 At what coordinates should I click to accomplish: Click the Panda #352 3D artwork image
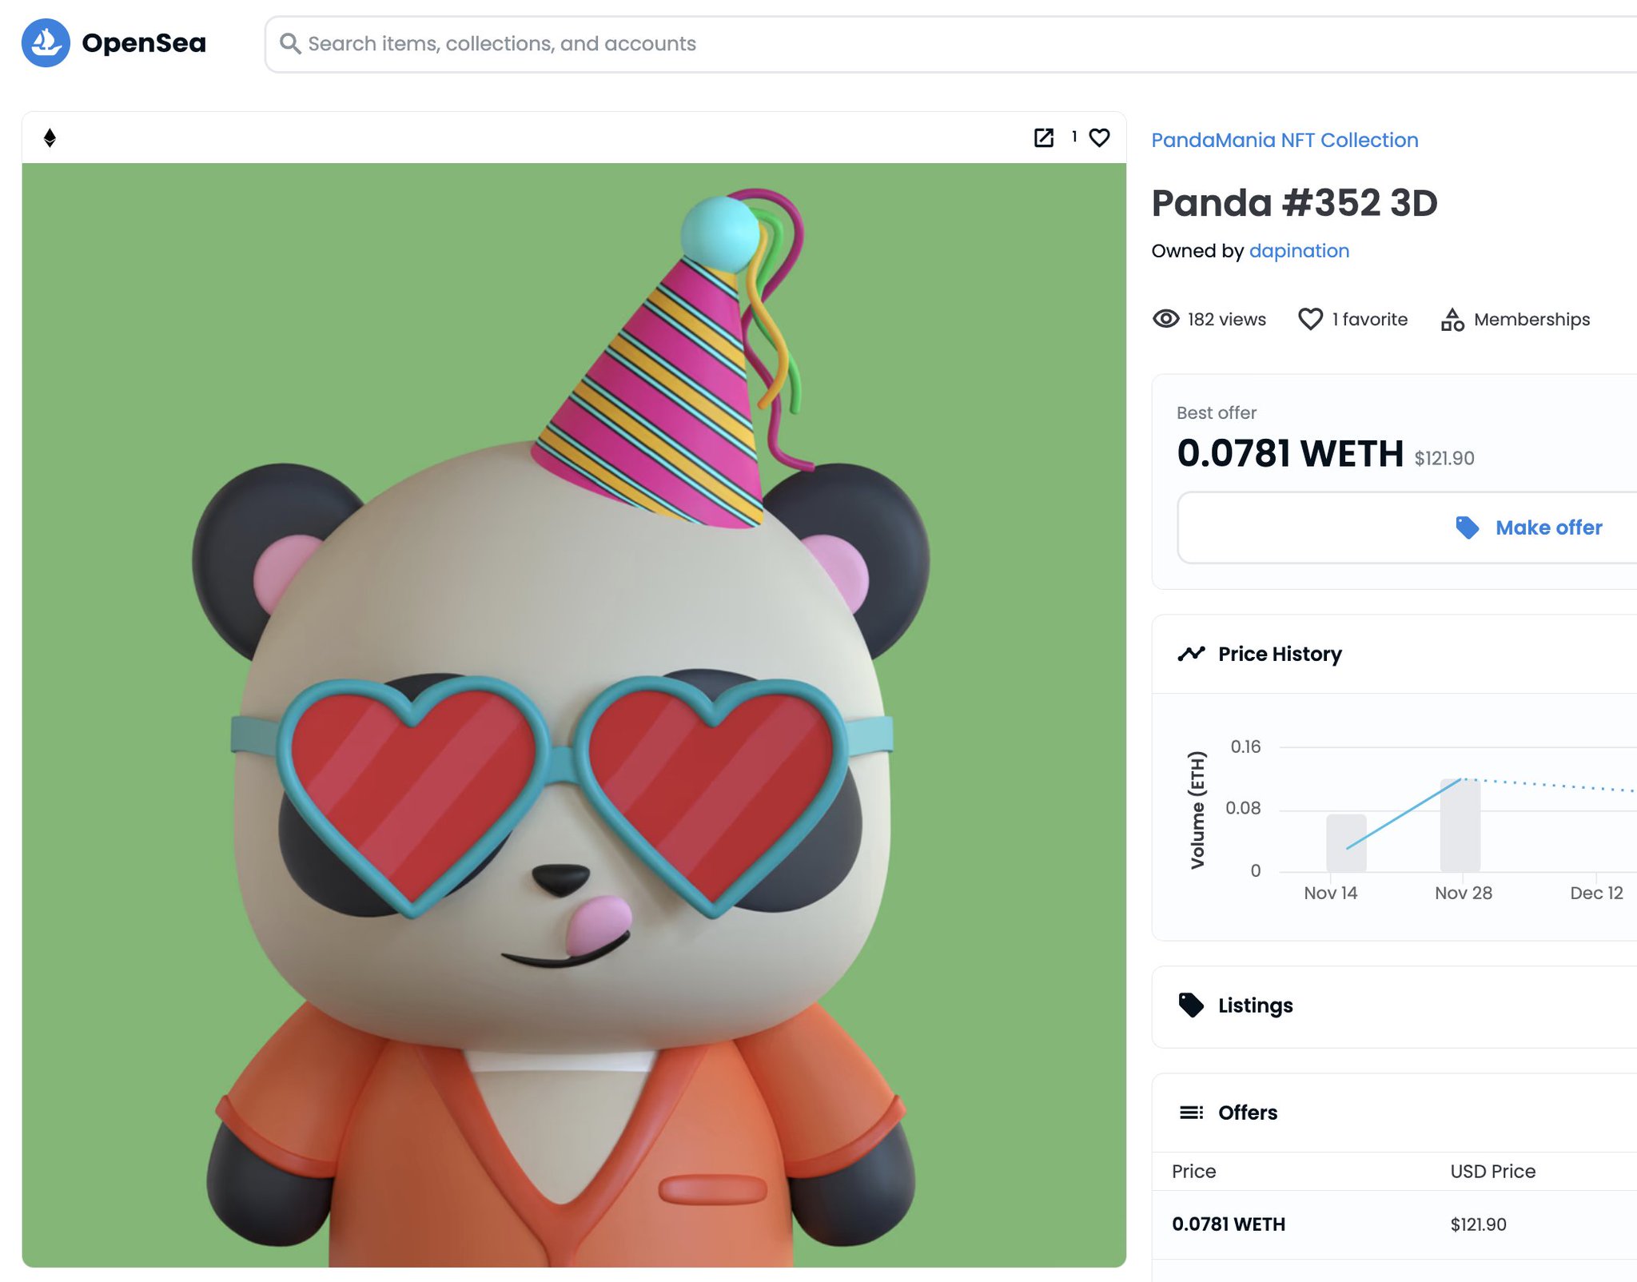(573, 715)
